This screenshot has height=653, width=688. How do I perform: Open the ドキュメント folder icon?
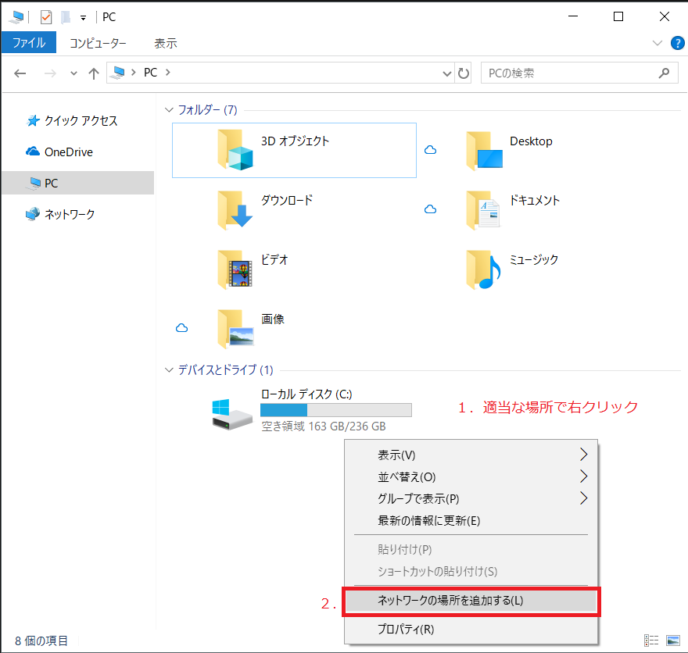pyautogui.click(x=484, y=209)
